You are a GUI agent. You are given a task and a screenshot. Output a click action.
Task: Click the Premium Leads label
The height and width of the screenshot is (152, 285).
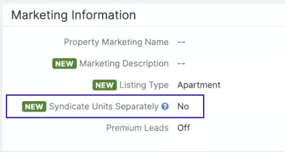tap(138, 128)
